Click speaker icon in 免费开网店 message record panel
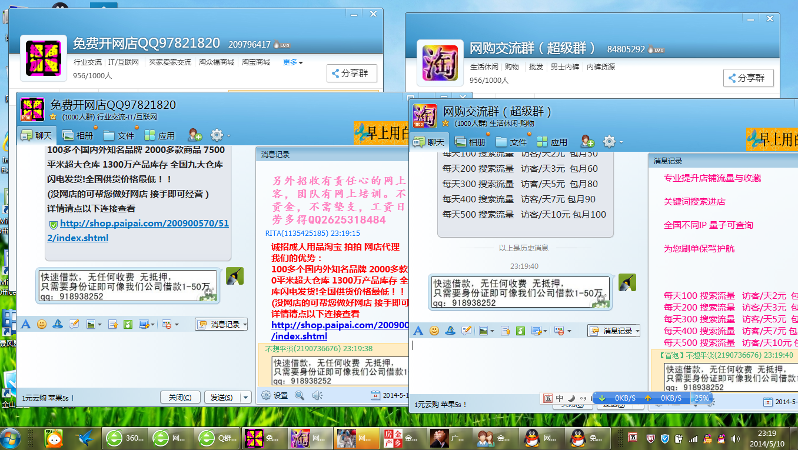This screenshot has height=450, width=798. point(317,395)
